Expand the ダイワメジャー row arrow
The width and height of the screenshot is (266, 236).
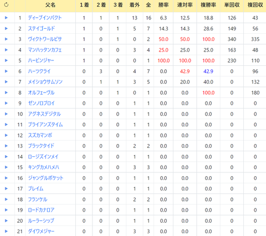point(6,231)
